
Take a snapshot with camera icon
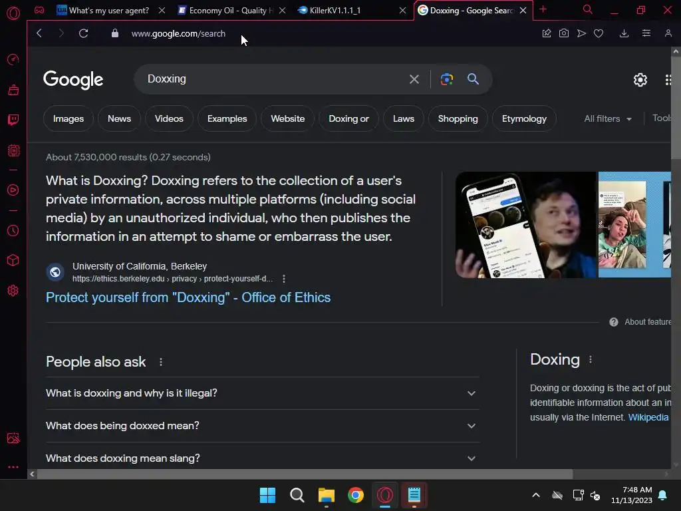(x=564, y=33)
